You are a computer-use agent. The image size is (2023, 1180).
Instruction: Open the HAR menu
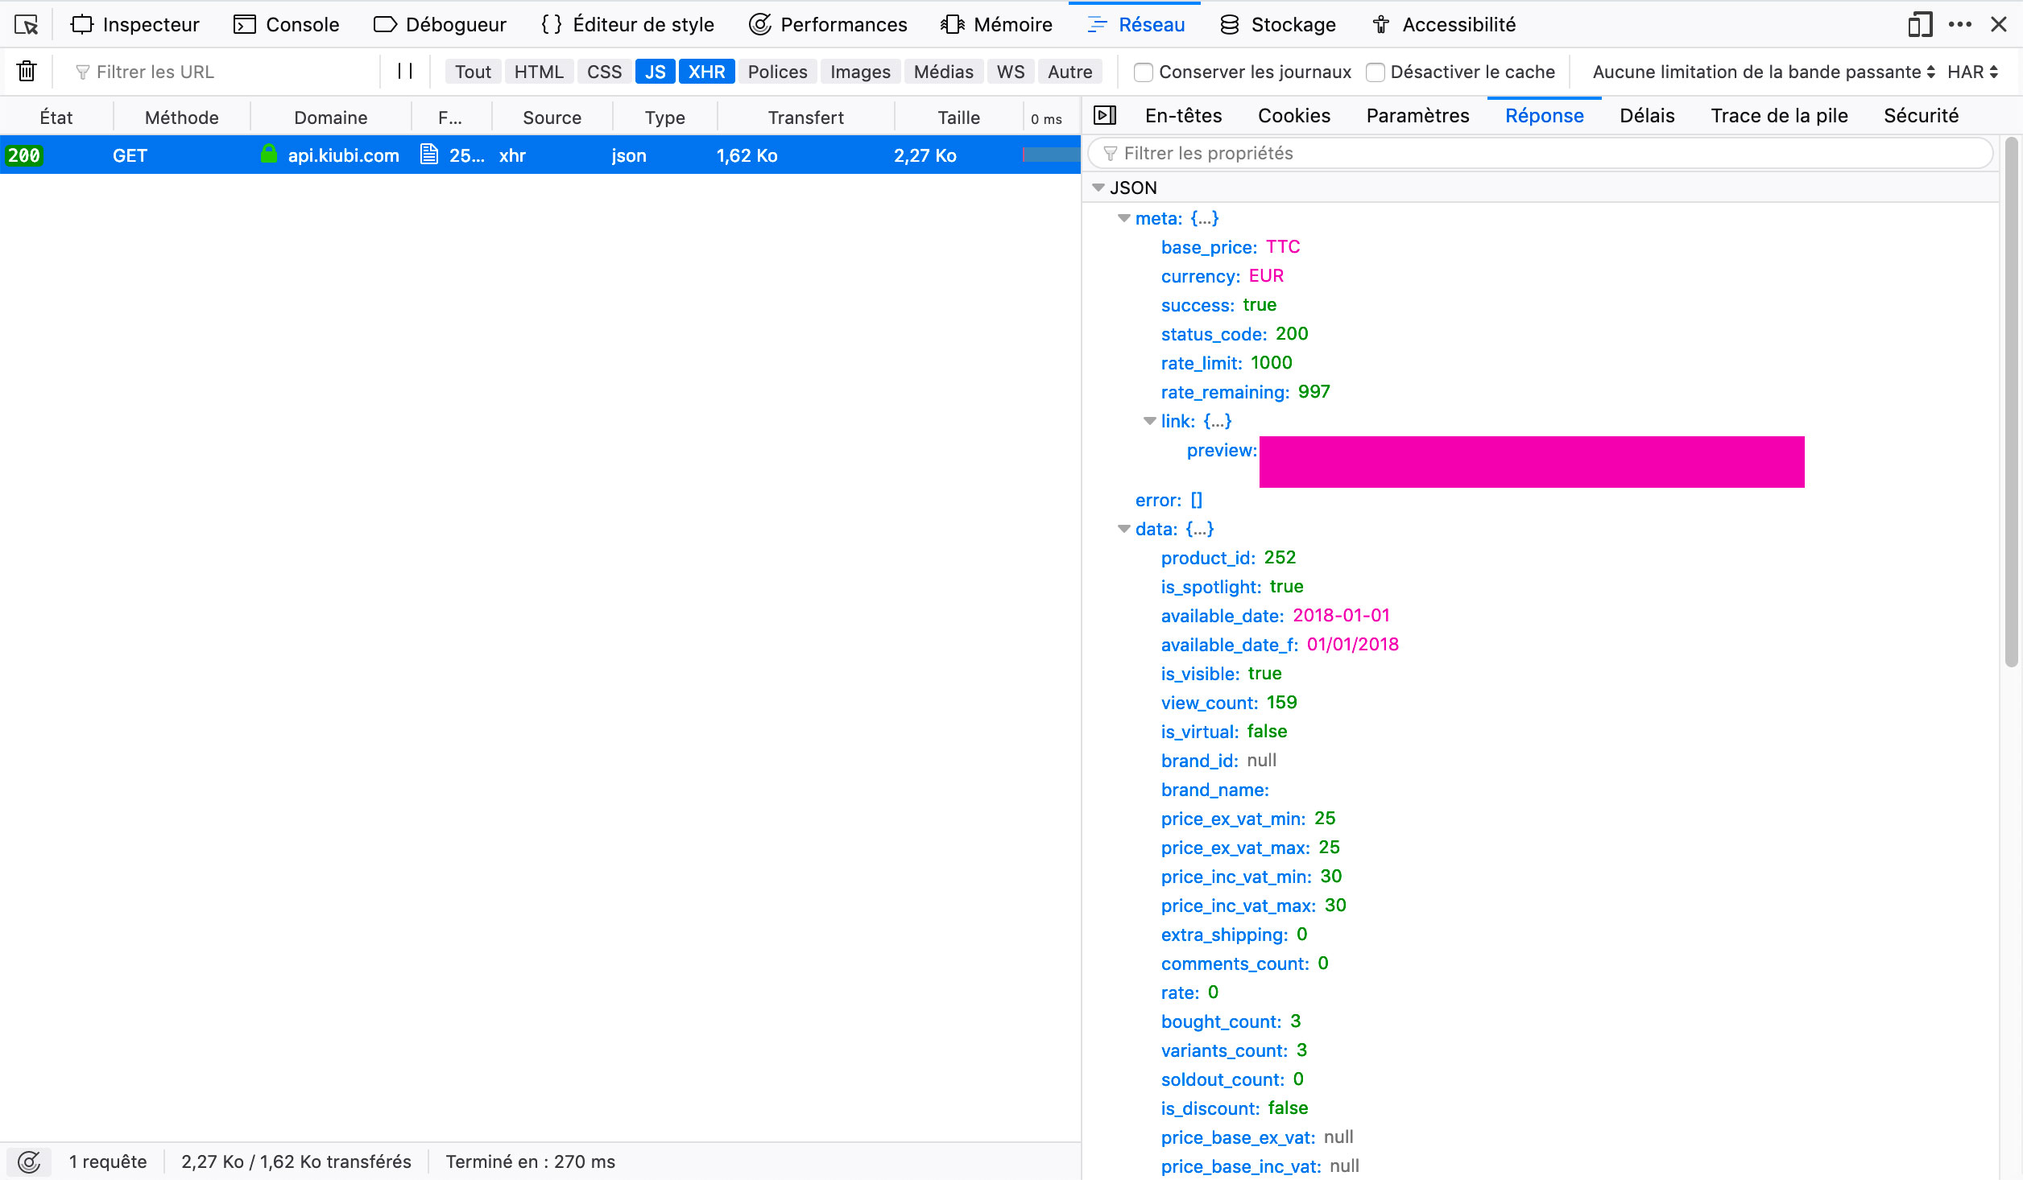1971,72
